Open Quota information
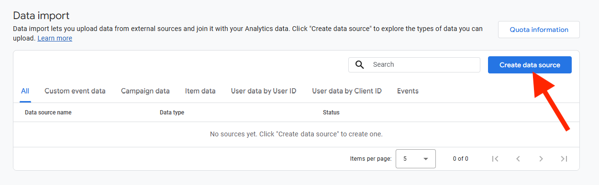599x185 pixels. click(539, 30)
